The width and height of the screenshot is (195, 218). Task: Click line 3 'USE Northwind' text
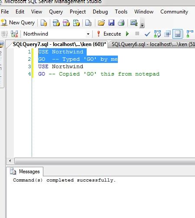point(61,66)
